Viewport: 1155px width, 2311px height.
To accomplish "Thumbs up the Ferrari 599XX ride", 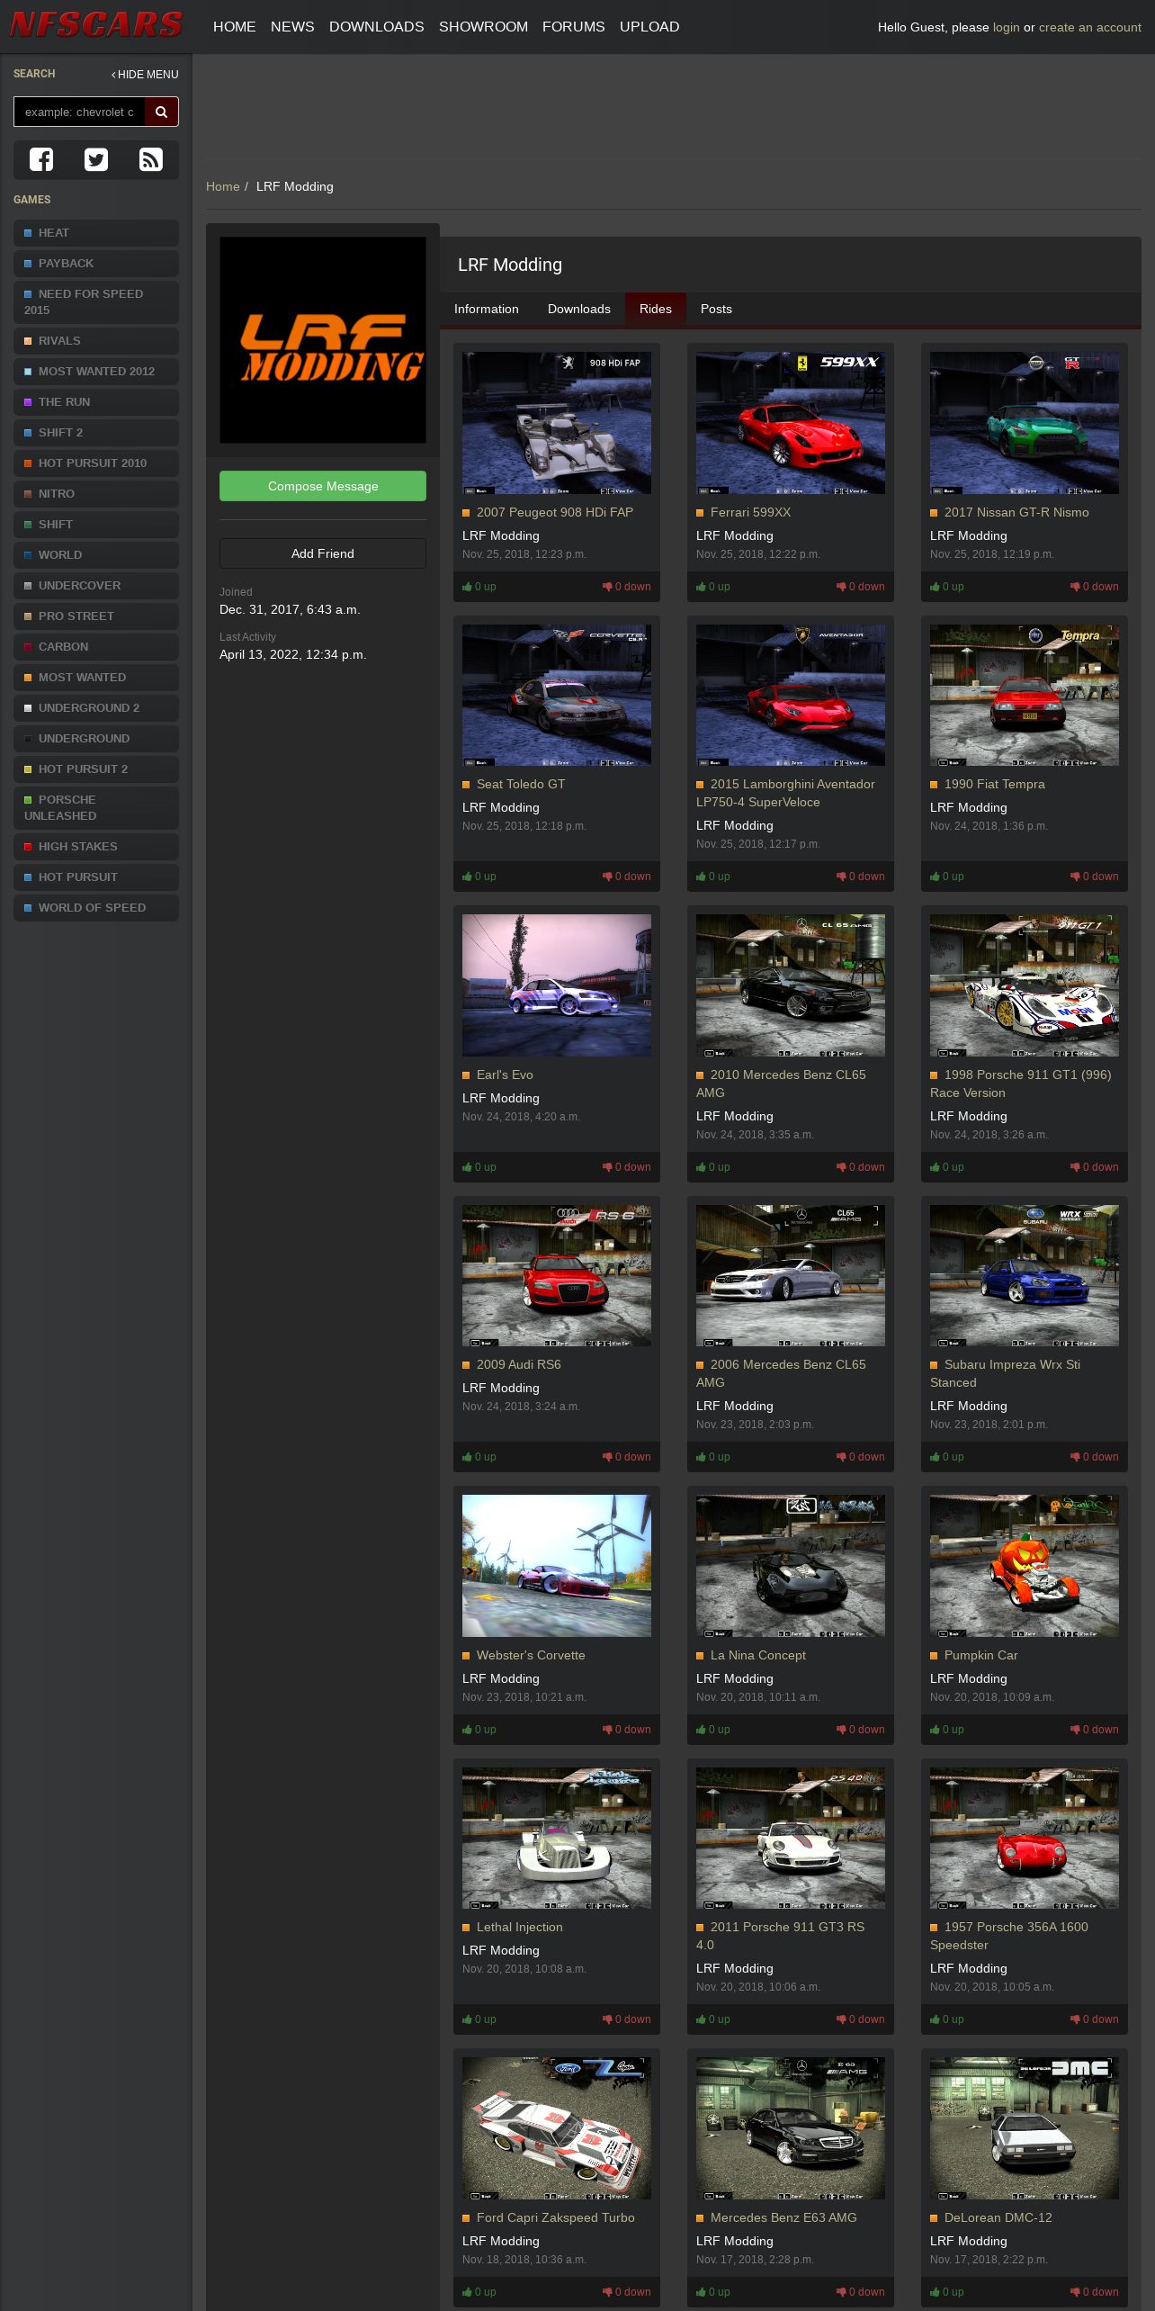I will point(713,587).
